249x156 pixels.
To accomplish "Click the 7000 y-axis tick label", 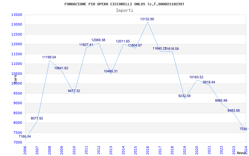I will (x=17, y=142).
